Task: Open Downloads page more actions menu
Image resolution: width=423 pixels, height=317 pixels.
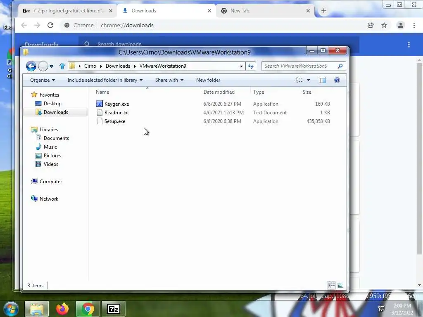Action: pos(409,45)
